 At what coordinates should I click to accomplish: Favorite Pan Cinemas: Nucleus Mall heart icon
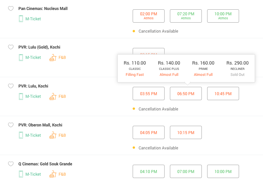coord(11,8)
